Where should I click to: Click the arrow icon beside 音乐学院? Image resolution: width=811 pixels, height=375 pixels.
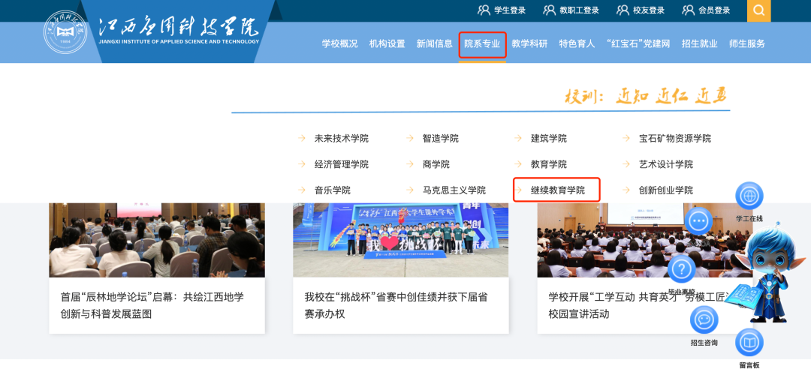coord(302,190)
